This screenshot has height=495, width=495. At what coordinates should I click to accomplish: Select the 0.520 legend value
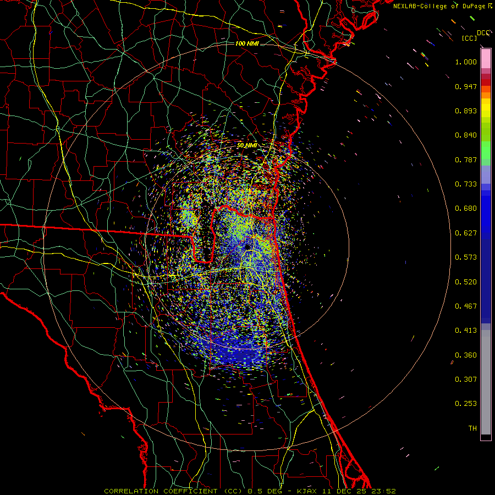coord(466,282)
